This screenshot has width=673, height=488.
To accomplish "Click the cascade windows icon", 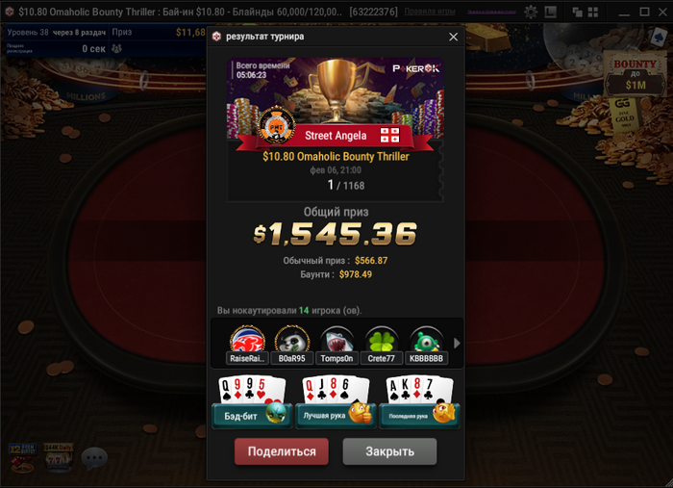I will (x=577, y=12).
